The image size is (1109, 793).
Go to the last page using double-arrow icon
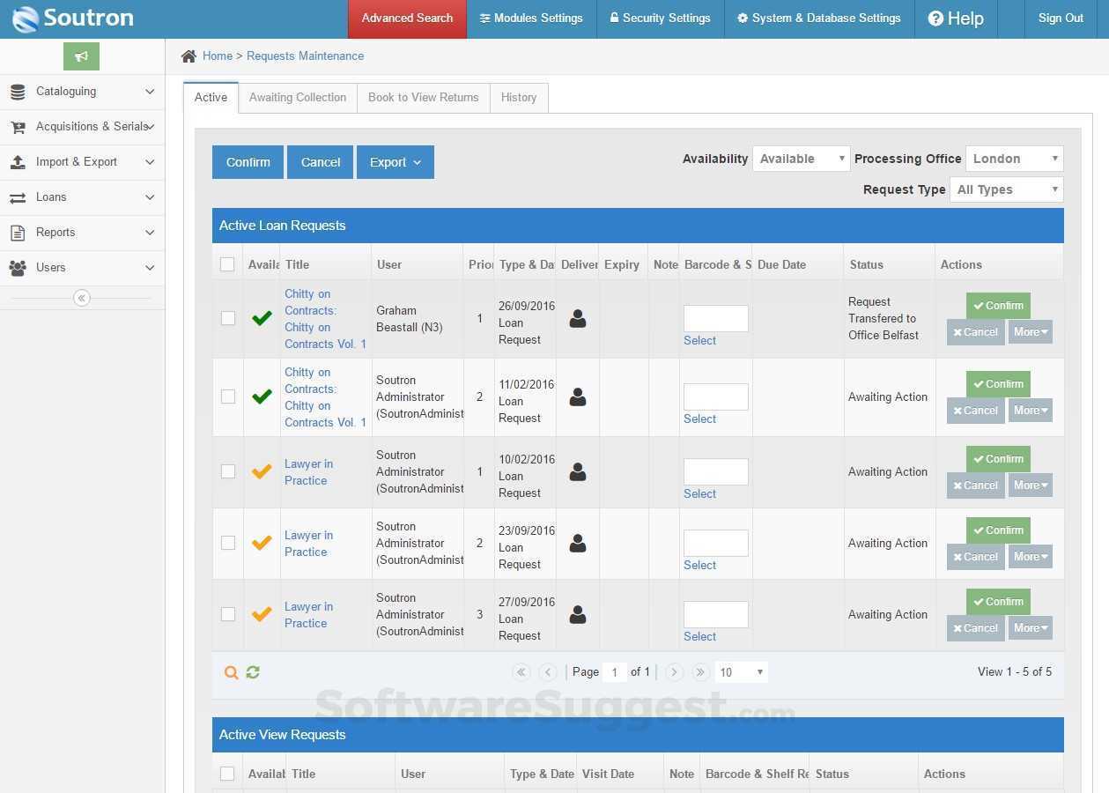point(700,672)
